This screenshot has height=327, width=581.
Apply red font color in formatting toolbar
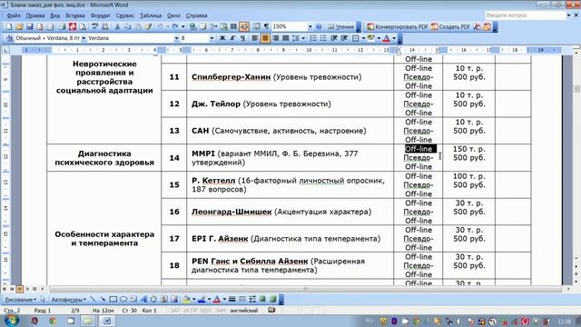coord(386,38)
